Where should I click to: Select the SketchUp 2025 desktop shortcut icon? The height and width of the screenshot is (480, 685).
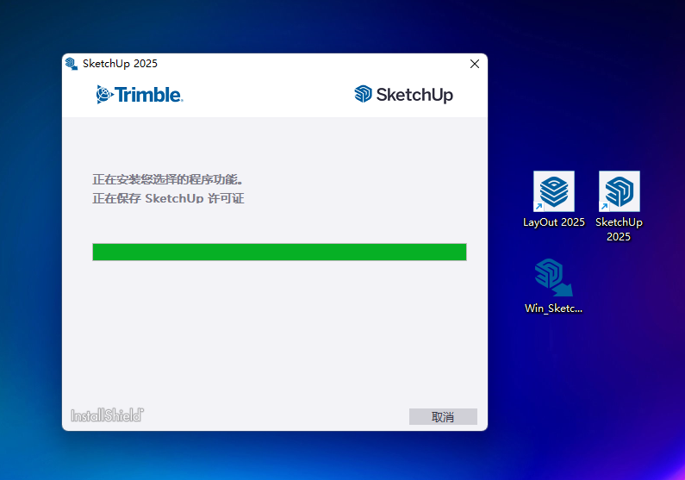point(619,191)
